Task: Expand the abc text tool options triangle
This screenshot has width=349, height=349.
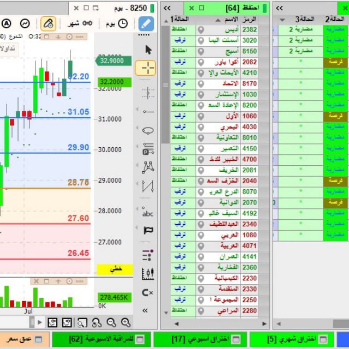Action: pos(137,208)
